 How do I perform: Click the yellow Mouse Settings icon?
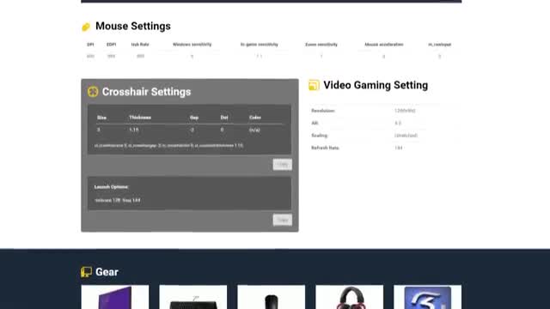click(x=86, y=27)
